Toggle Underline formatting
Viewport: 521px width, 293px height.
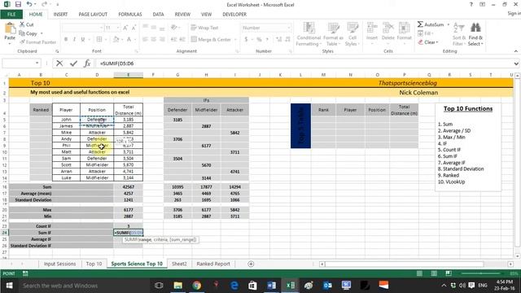83,39
